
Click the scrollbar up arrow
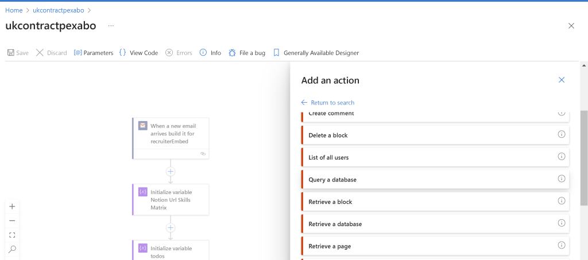point(584,65)
